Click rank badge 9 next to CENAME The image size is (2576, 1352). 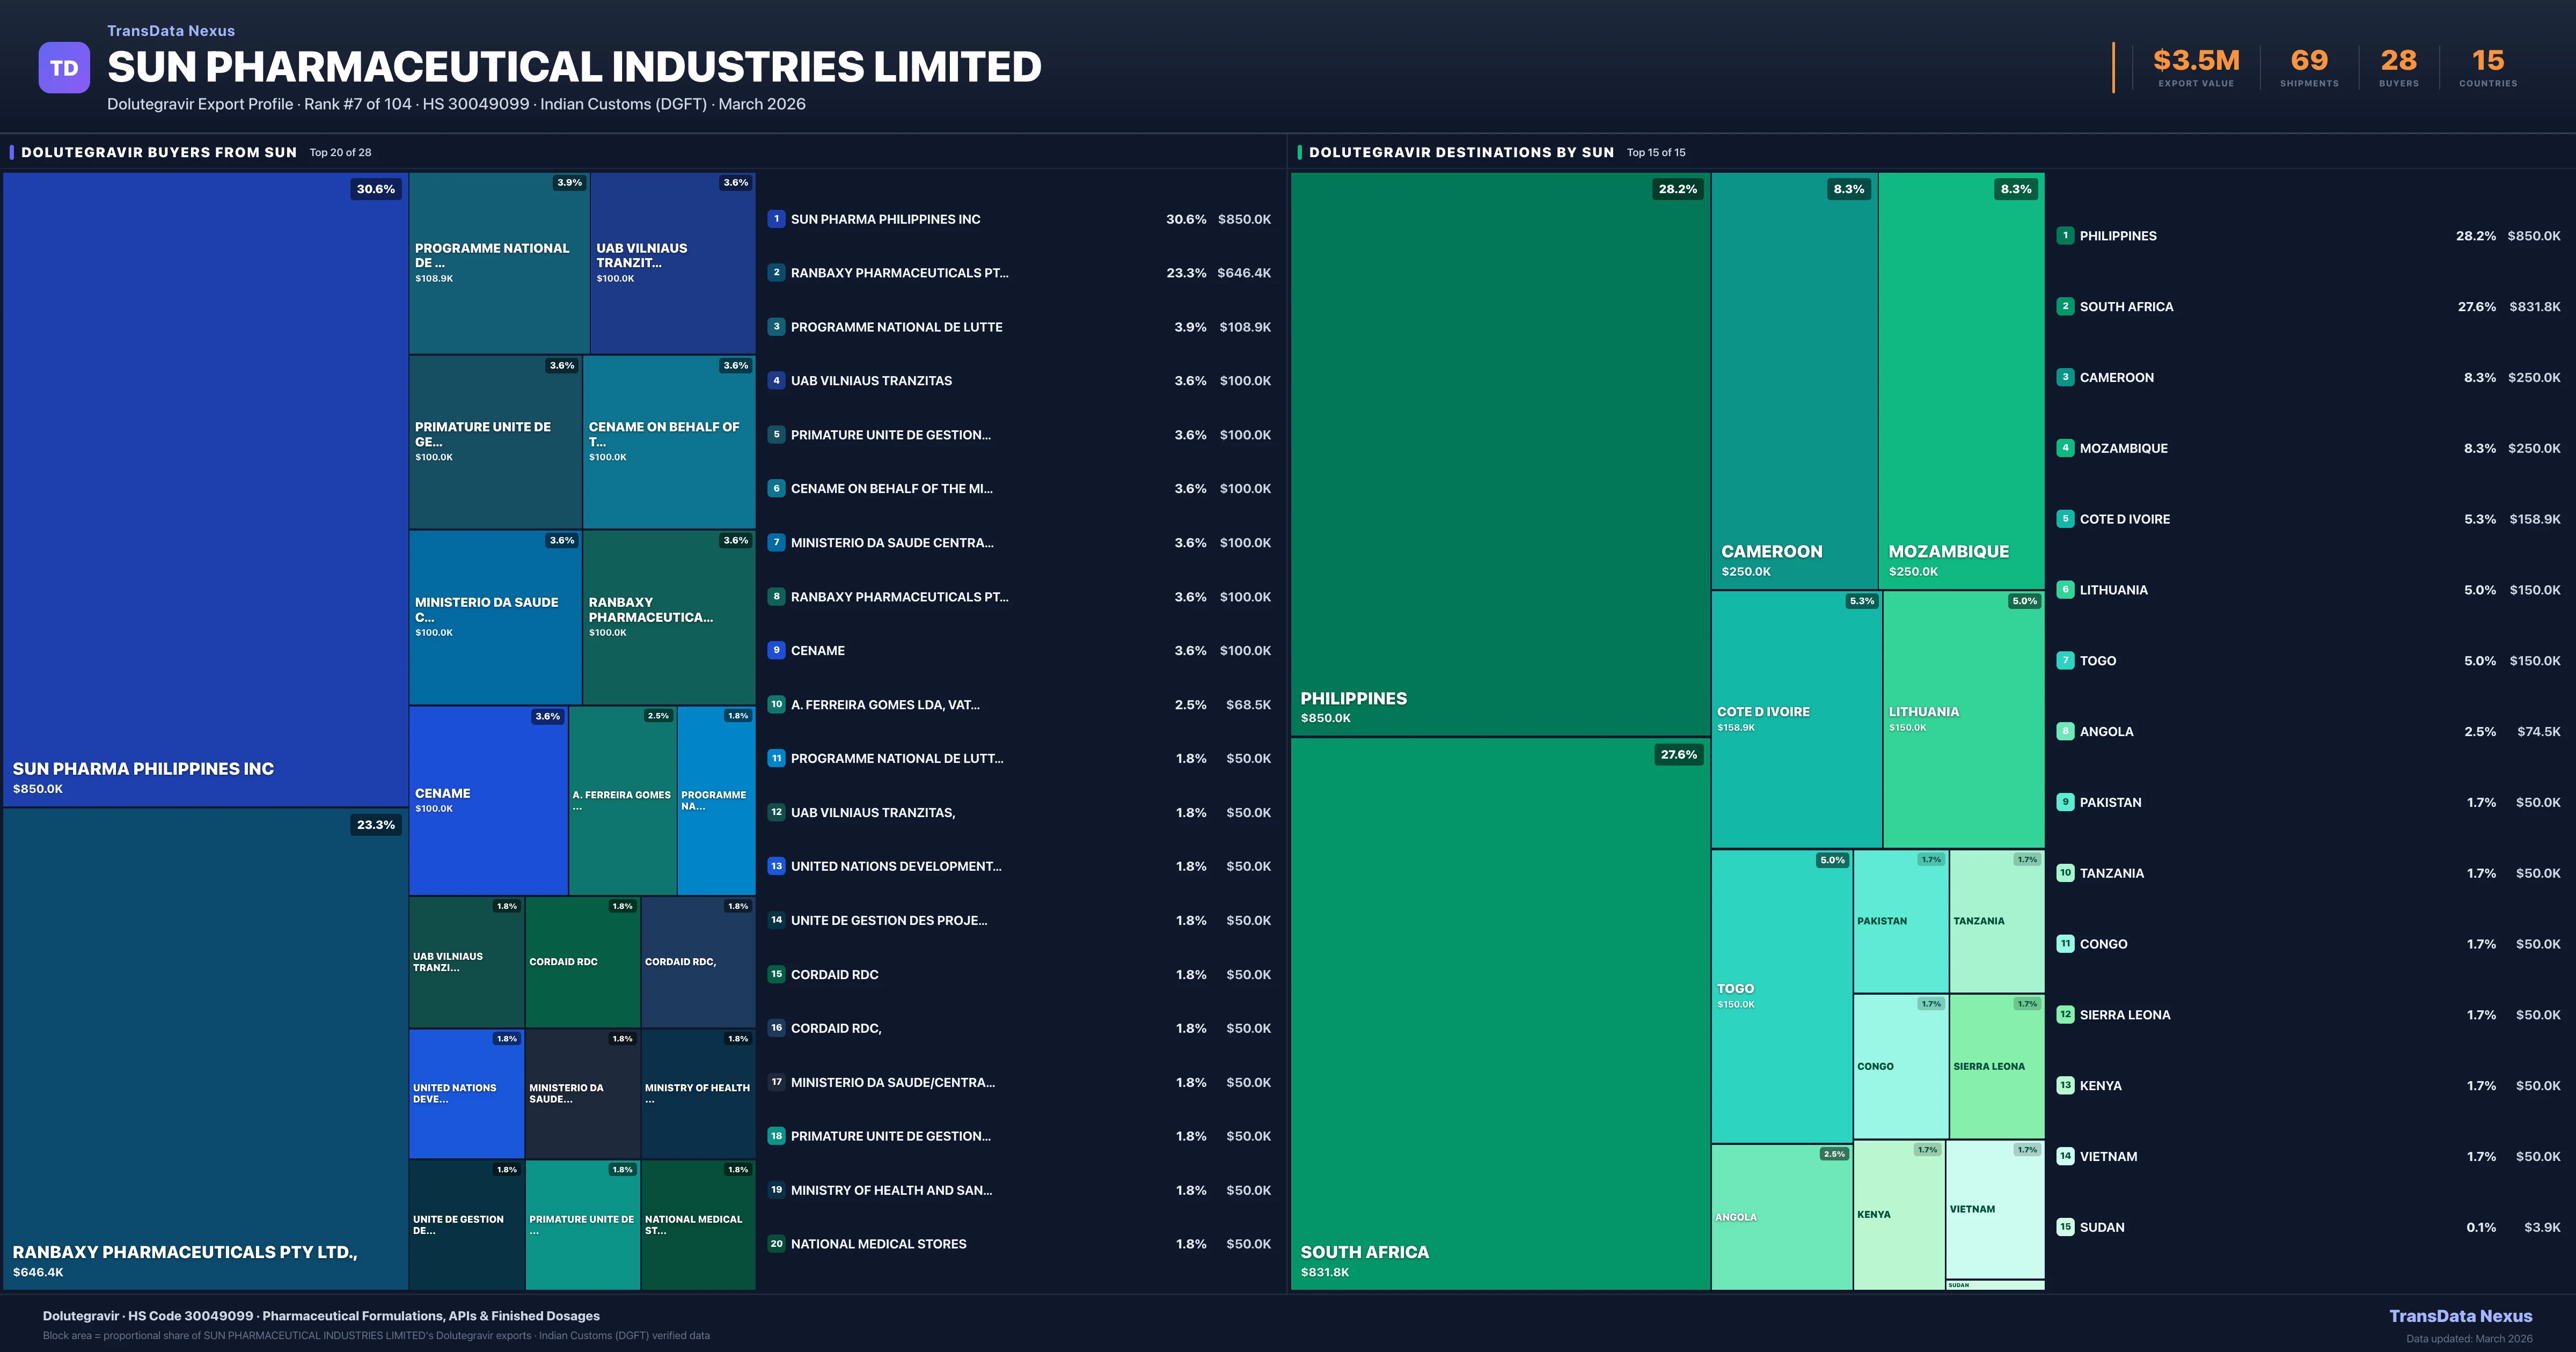pos(776,650)
